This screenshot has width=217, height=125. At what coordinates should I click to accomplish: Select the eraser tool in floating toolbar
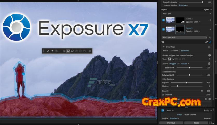pos(52,51)
